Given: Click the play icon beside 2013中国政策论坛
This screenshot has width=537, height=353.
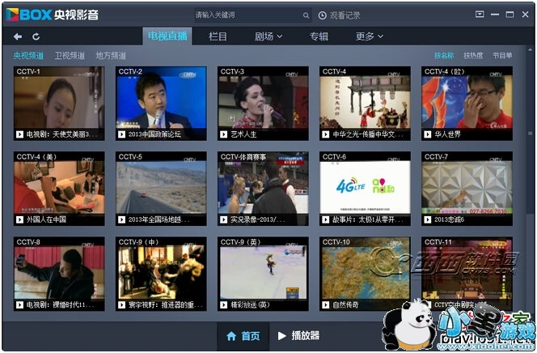Looking at the screenshot, I should 121,134.
